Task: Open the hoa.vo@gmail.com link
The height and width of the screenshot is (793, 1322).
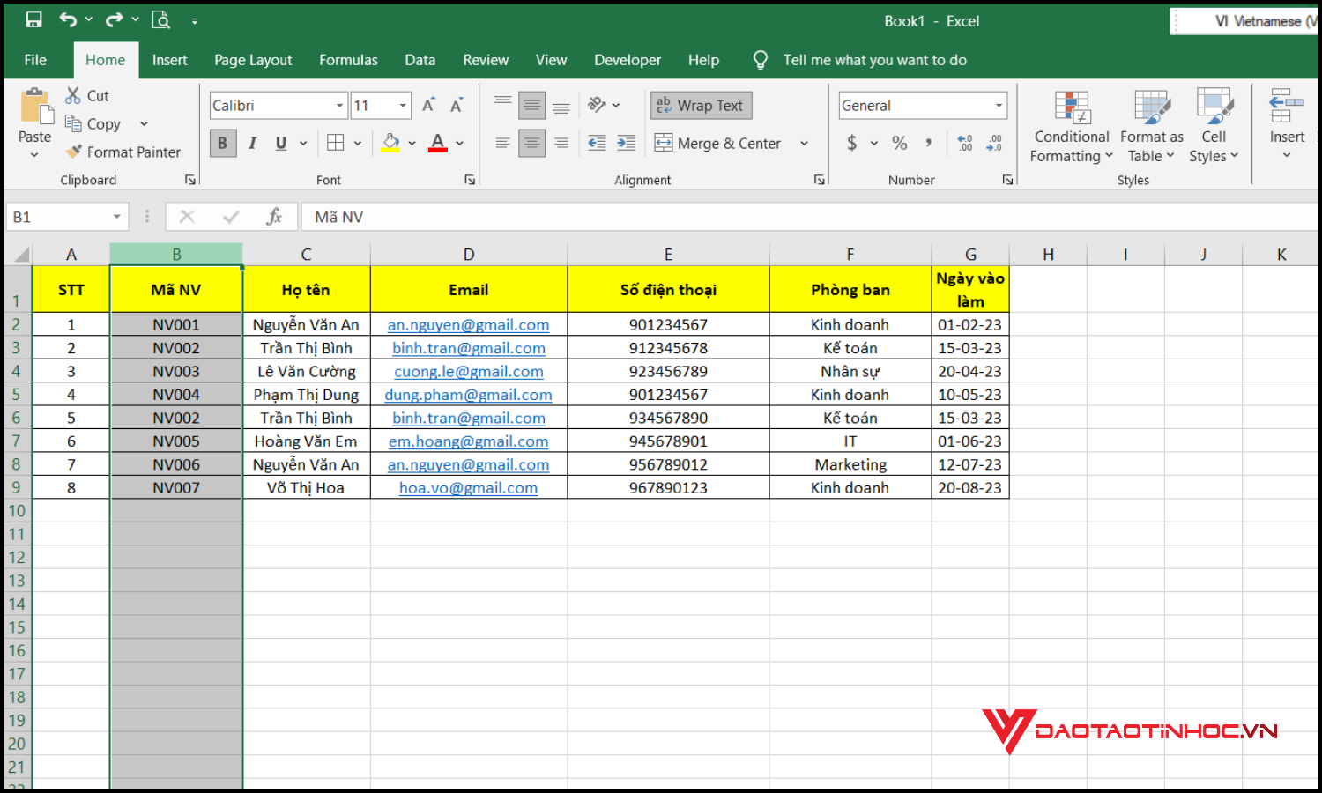Action: [x=468, y=487]
